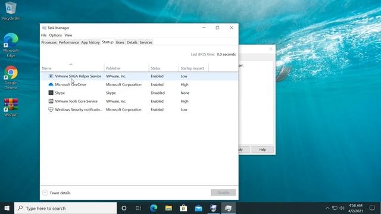The height and width of the screenshot is (214, 381).
Task: Click the Windows Security shield icon
Action: (x=51, y=109)
